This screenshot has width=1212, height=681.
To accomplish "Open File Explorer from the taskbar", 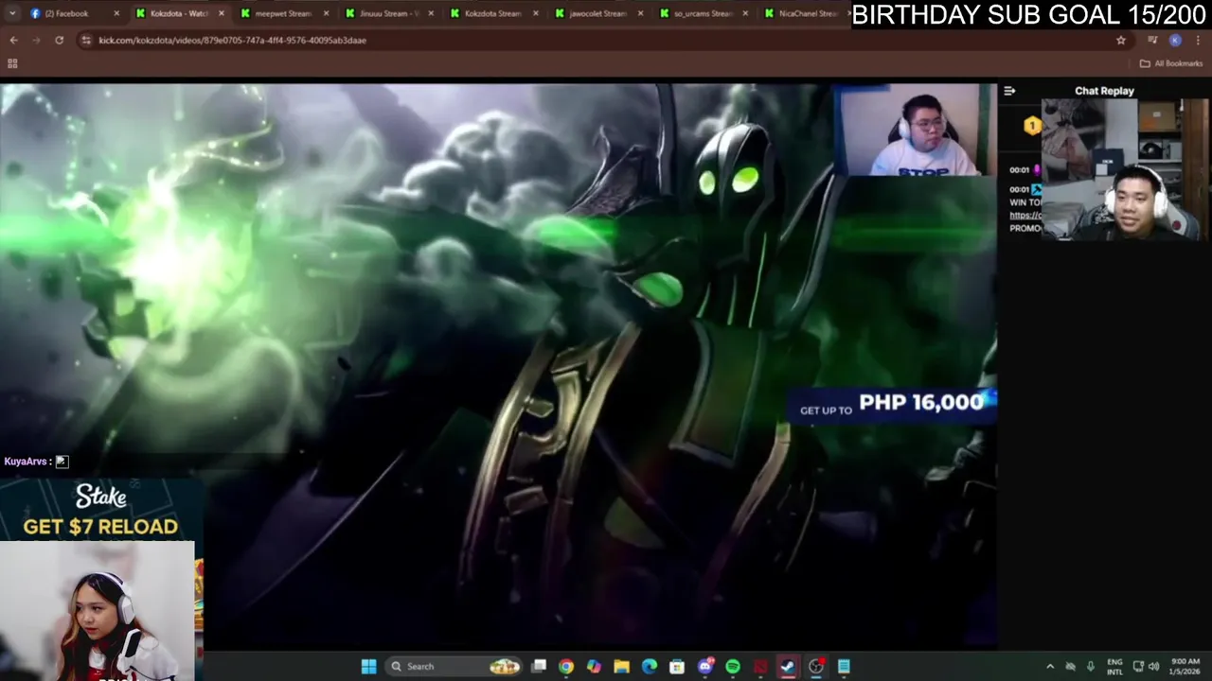I will 621,666.
